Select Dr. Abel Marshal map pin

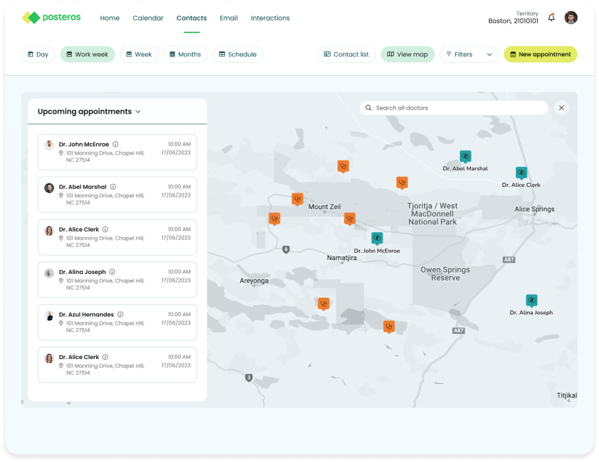pos(465,156)
